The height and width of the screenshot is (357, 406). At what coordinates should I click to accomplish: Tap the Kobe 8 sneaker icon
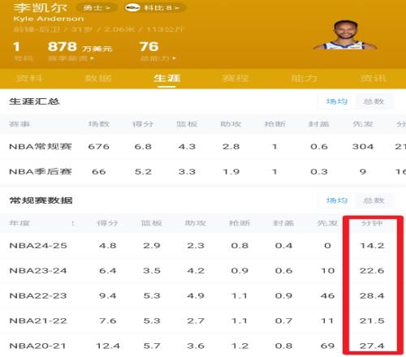tap(132, 7)
